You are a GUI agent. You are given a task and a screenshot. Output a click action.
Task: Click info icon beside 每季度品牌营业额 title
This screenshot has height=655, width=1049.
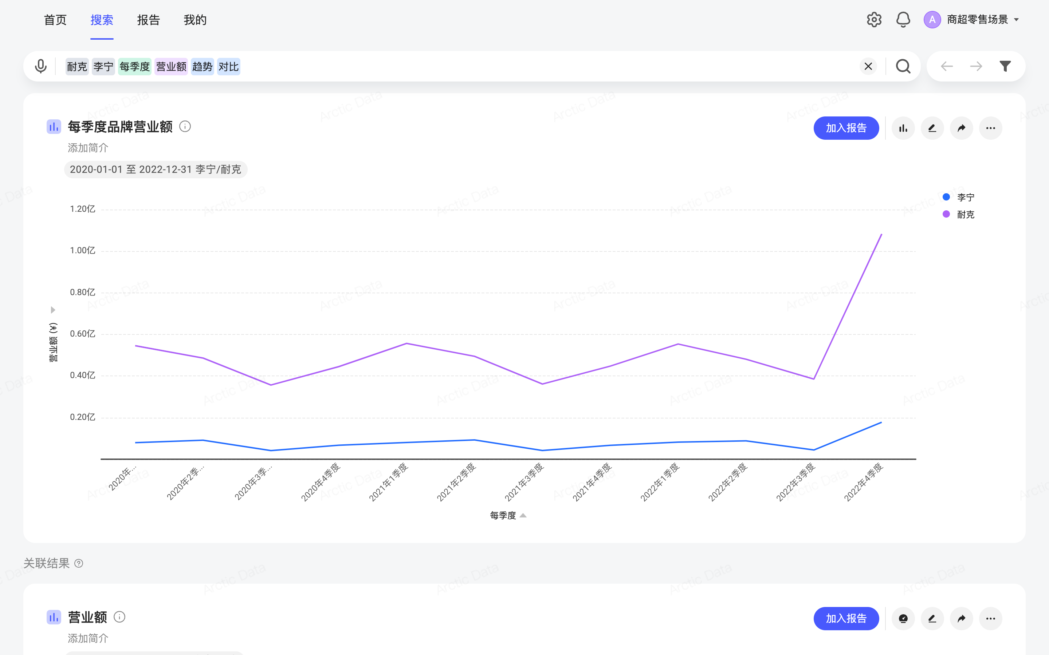(x=185, y=127)
